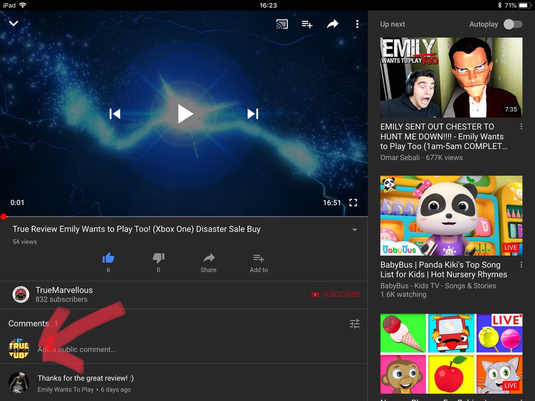Tap the Wi-Fi status icon
This screenshot has width=535, height=401.
[23, 5]
